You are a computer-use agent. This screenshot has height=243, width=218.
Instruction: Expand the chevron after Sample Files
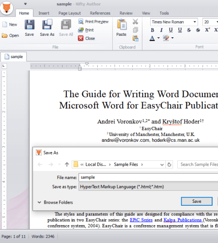pos(142,165)
